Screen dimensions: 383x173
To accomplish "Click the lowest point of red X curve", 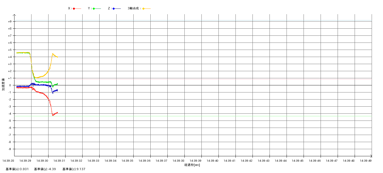I will tap(53, 115).
